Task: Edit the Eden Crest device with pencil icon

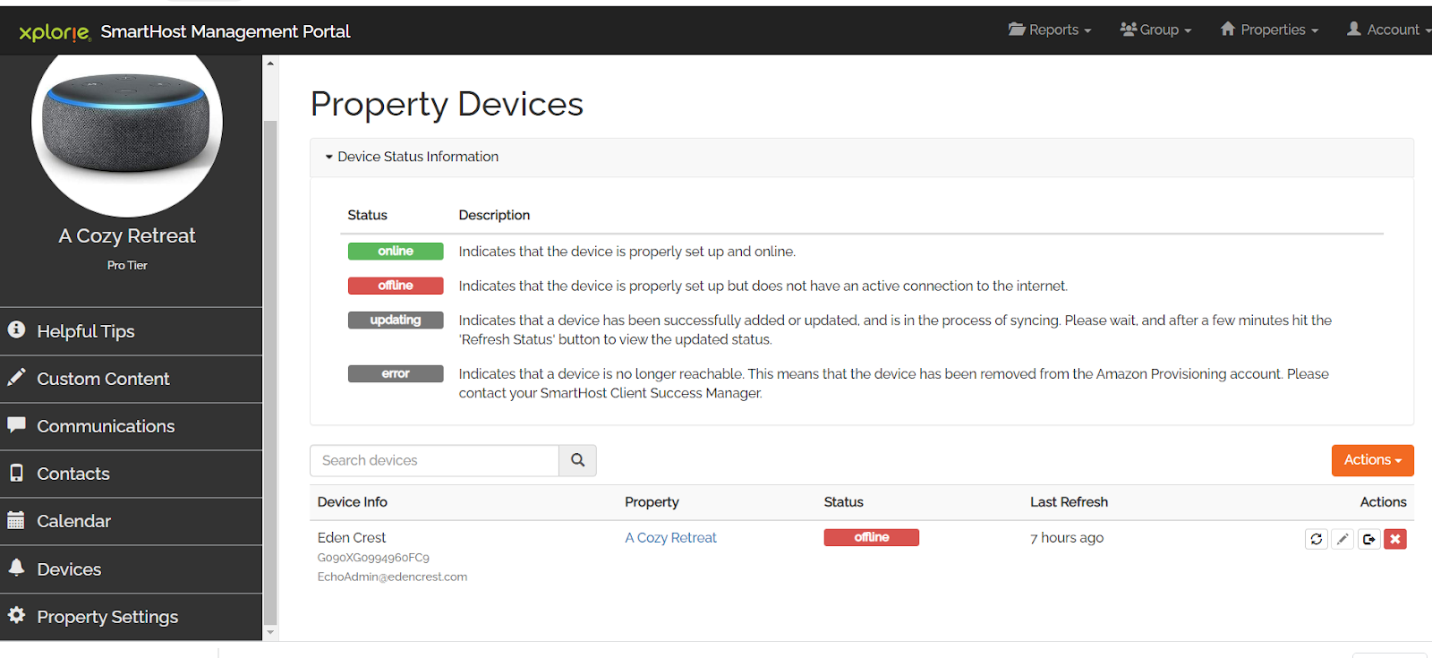Action: [1342, 539]
